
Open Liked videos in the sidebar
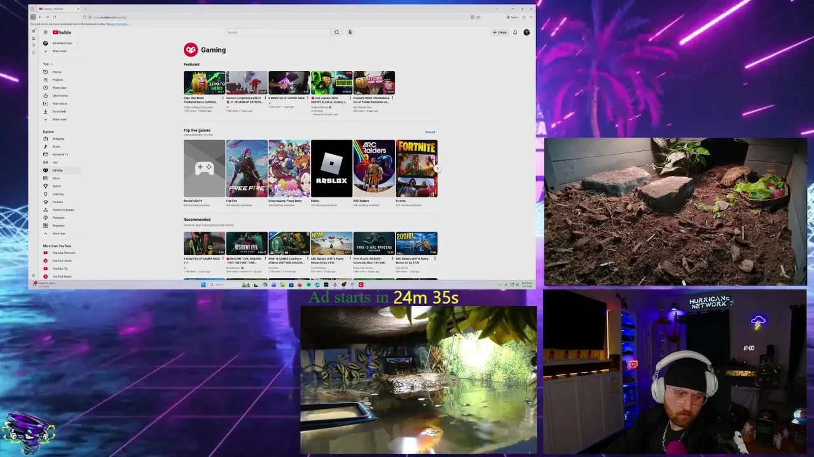60,96
